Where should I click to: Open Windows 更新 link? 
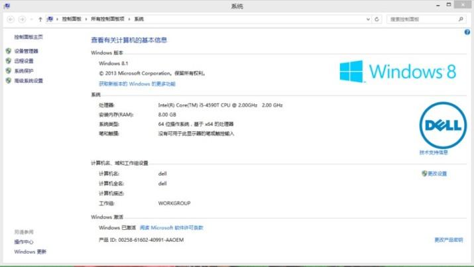point(30,252)
